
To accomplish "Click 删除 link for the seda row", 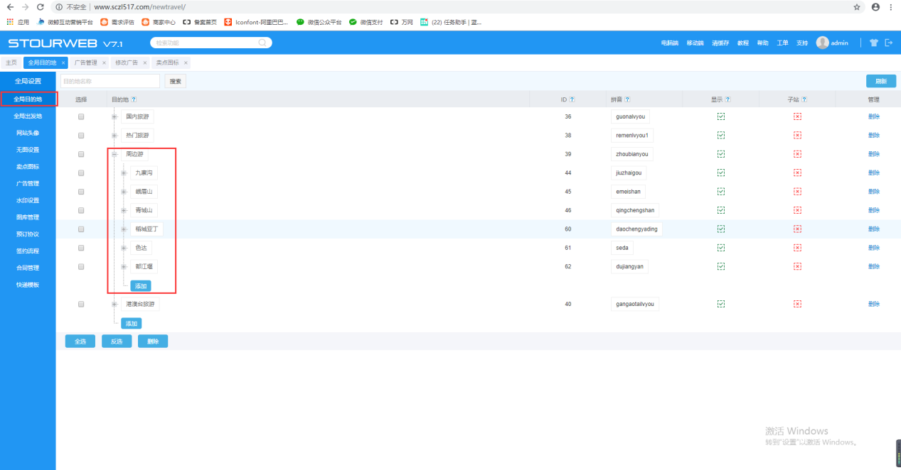I will [x=873, y=248].
